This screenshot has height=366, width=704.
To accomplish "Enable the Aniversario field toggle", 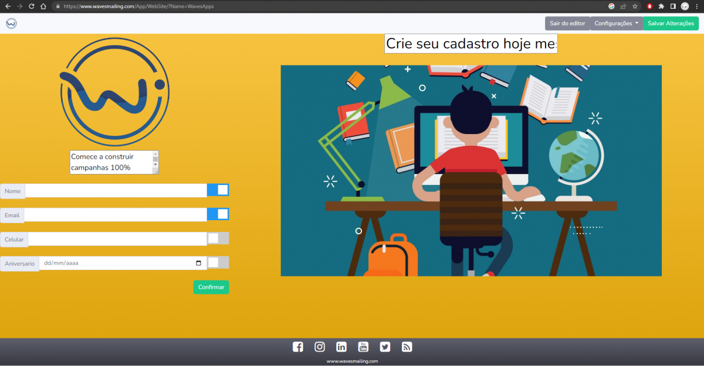I will click(218, 262).
